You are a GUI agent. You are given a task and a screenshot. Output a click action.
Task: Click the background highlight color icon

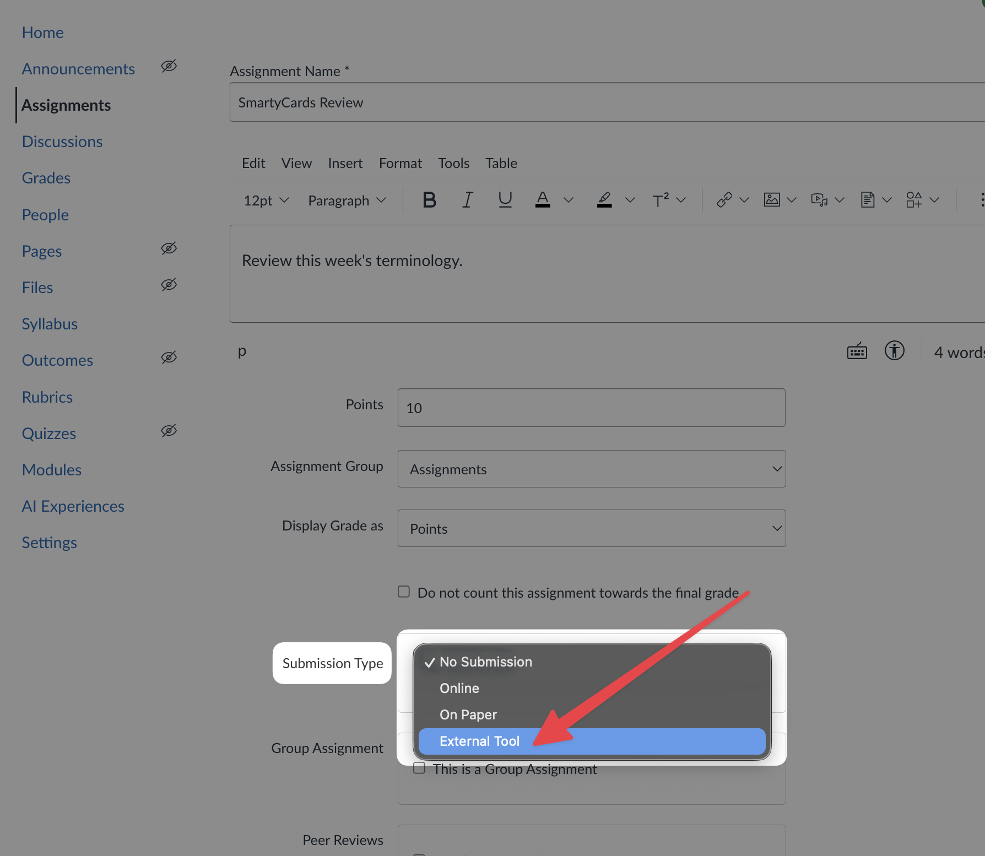[604, 200]
